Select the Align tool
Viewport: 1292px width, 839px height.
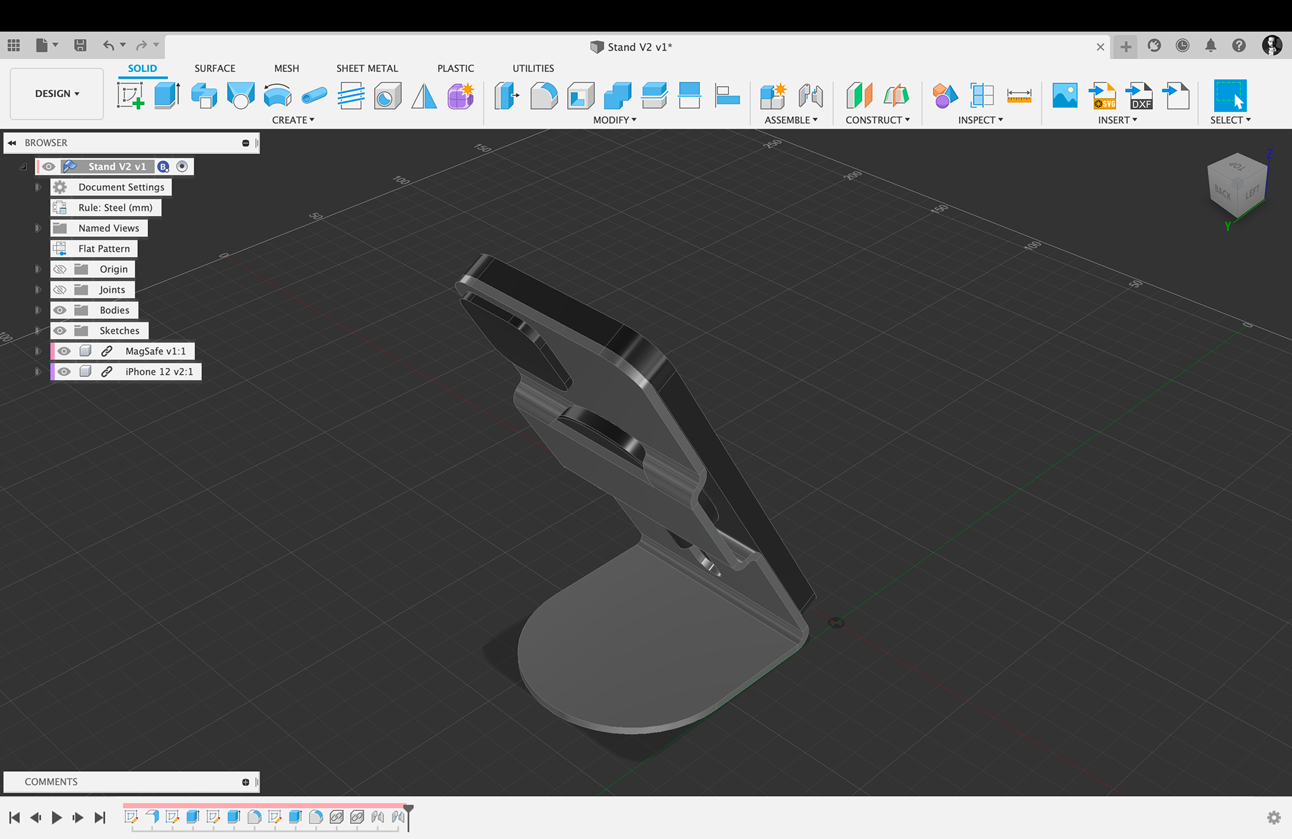[x=727, y=96]
